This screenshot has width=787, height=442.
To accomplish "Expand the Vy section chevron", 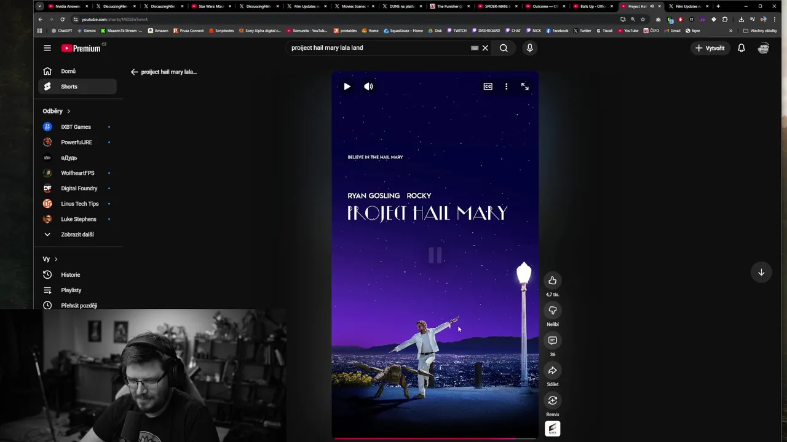I will pos(56,259).
